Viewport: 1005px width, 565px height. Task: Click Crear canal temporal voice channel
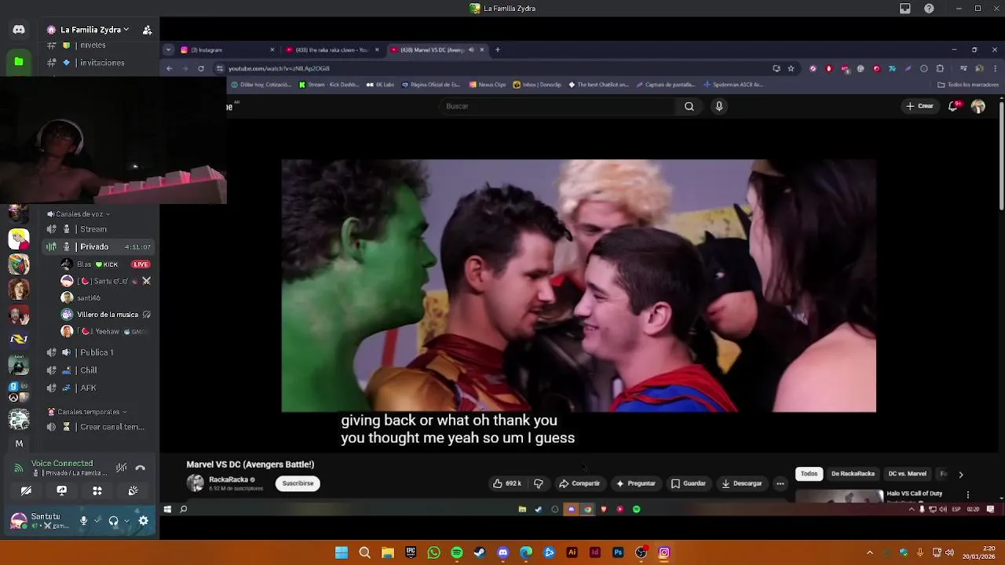(x=98, y=427)
